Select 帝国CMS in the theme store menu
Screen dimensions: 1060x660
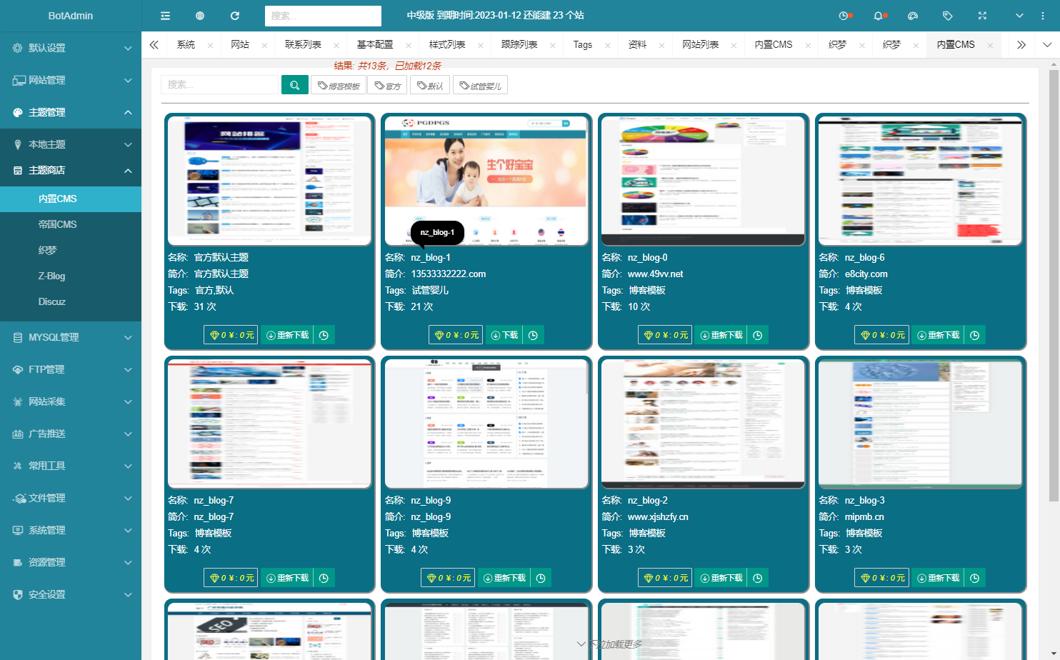tap(71, 224)
